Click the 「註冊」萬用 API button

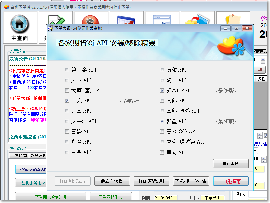[x=31, y=183]
